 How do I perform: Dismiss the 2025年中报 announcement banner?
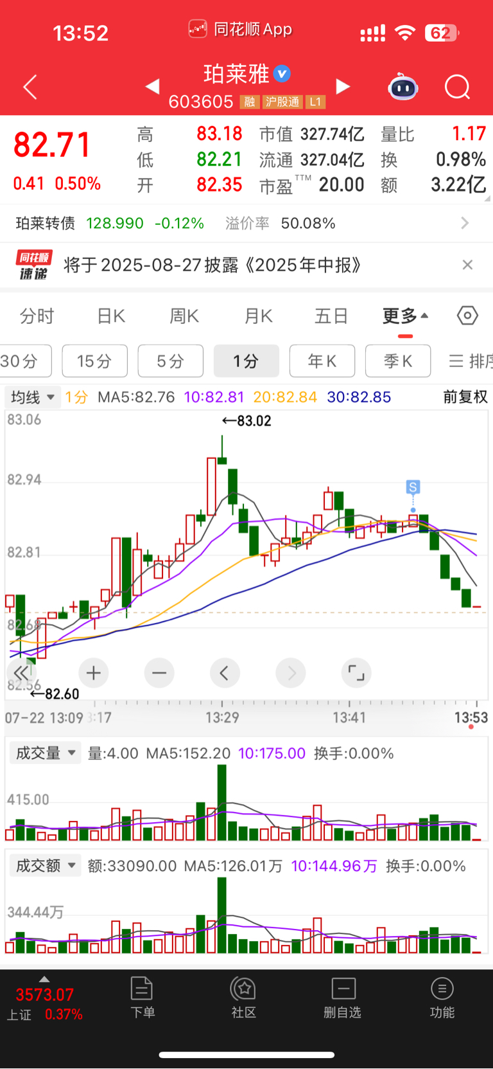pos(467,265)
